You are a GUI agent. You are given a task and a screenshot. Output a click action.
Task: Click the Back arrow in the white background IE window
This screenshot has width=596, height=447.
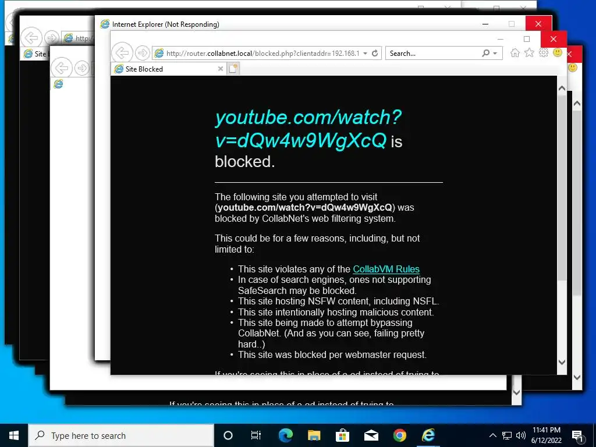click(x=61, y=68)
